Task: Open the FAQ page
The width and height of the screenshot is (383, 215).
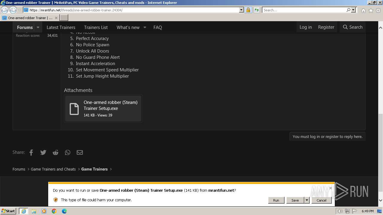Action: (158, 27)
